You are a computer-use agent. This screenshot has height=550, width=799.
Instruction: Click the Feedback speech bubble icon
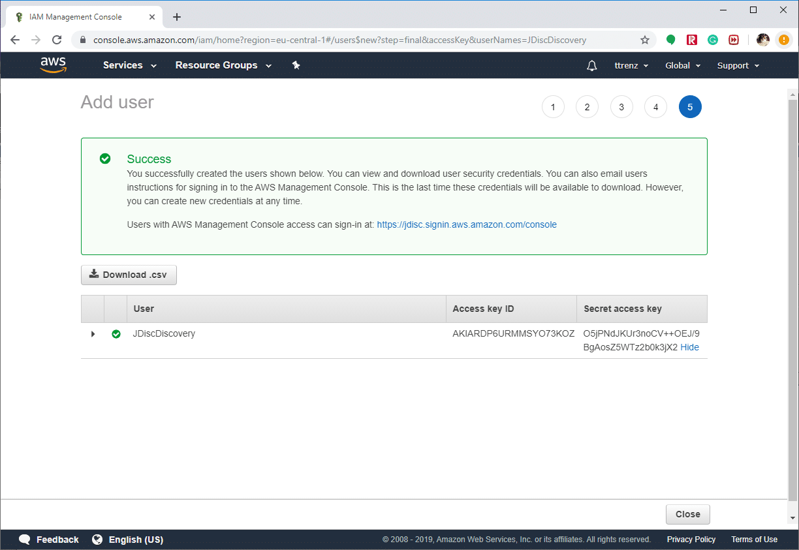coord(24,540)
